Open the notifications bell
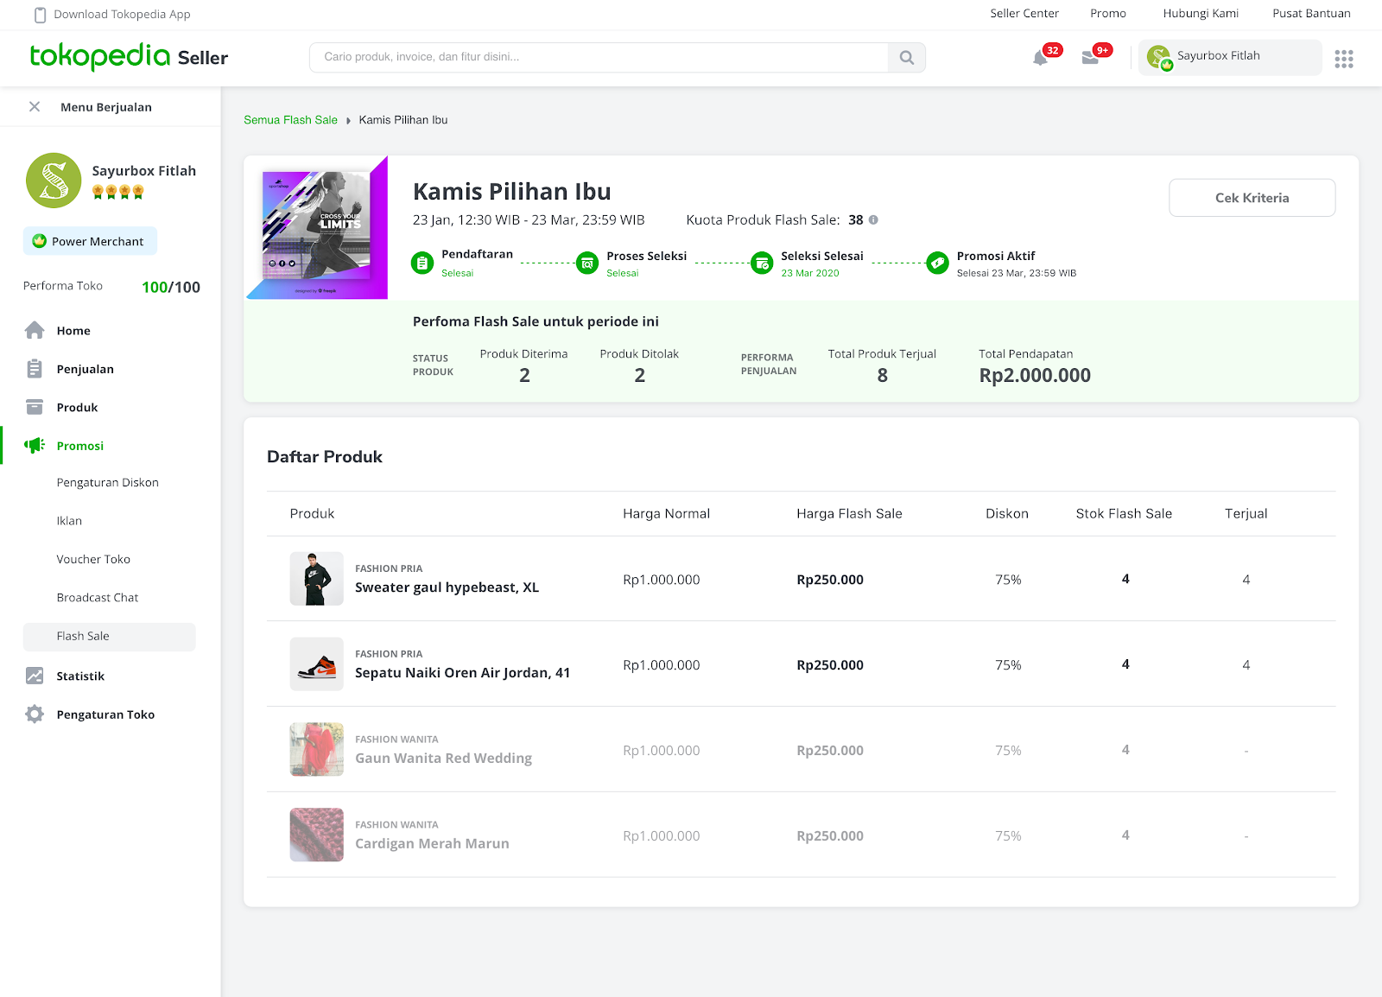Image resolution: width=1382 pixels, height=997 pixels. coord(1041,56)
